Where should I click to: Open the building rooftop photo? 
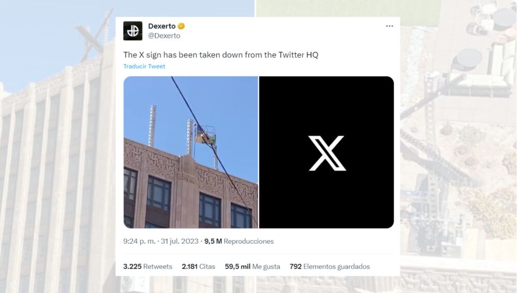point(191,152)
